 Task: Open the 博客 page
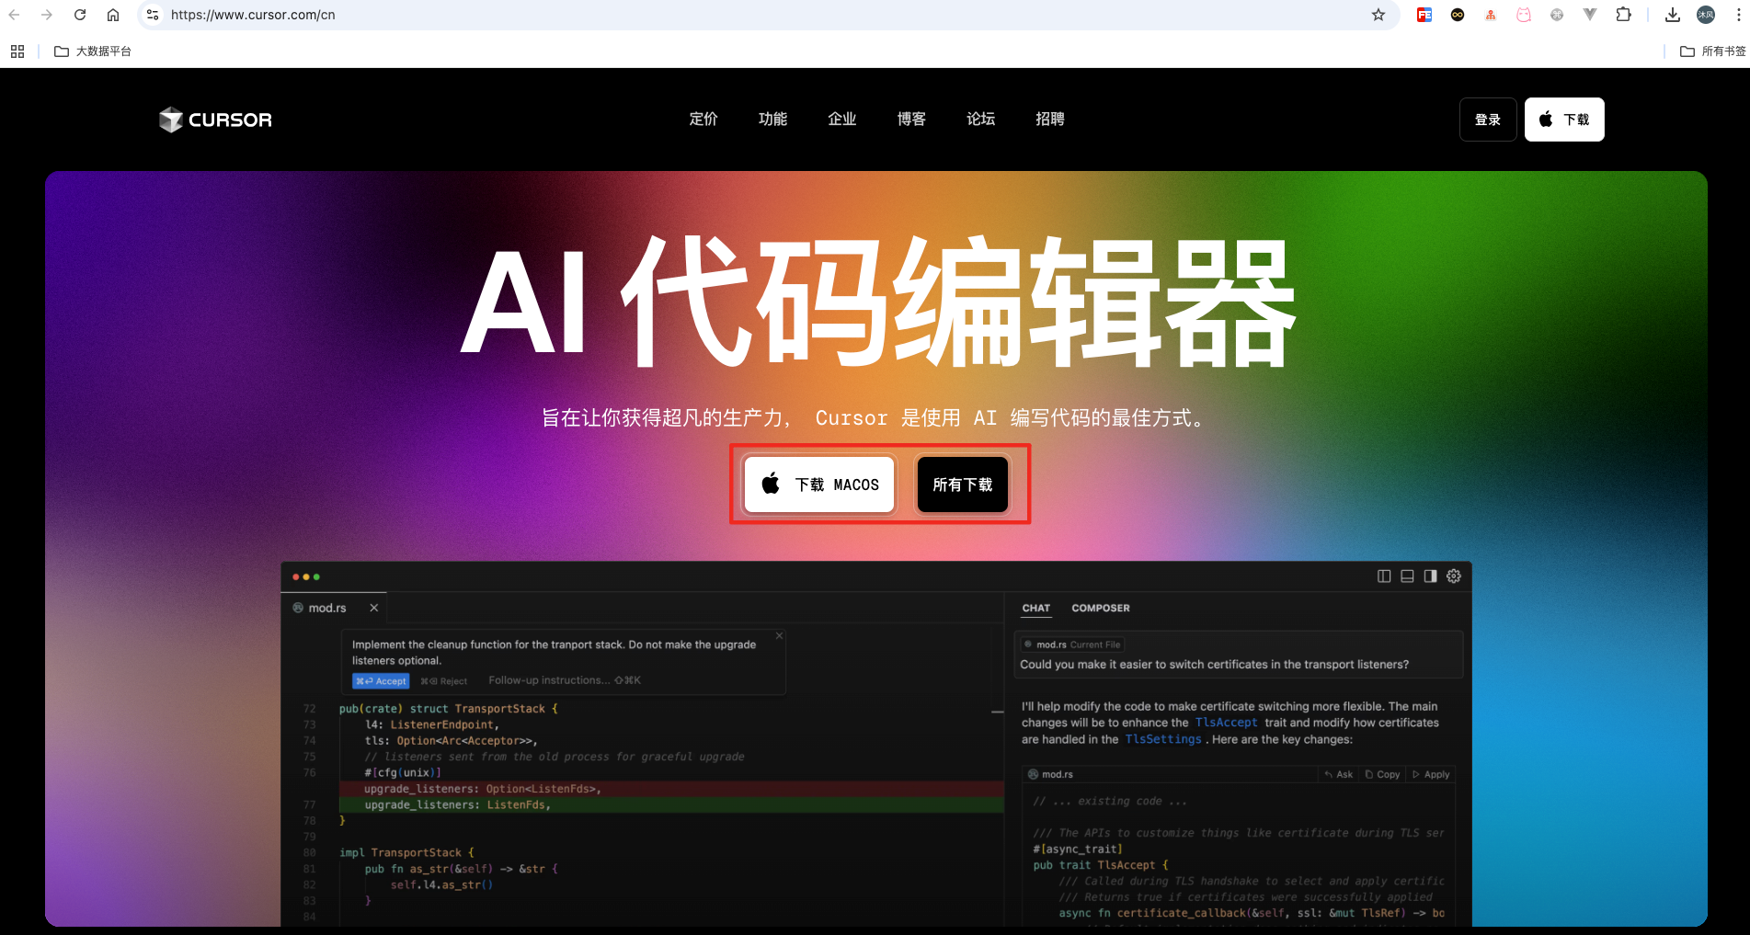[911, 120]
